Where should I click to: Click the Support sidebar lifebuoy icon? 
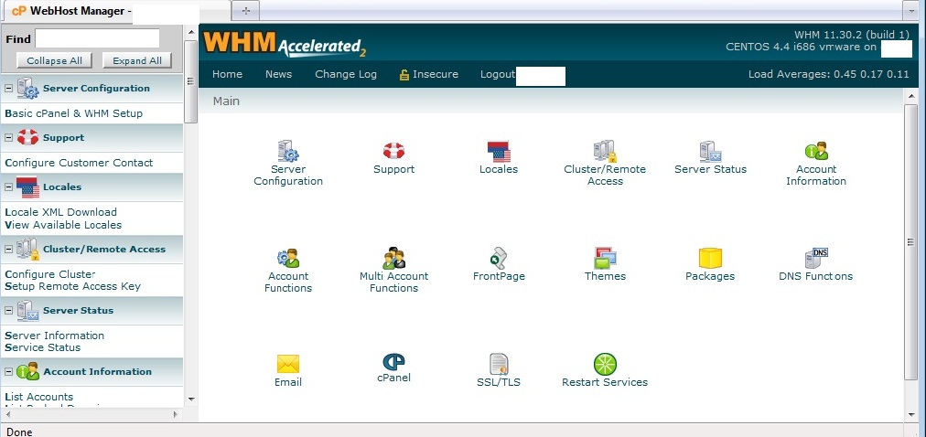(27, 137)
